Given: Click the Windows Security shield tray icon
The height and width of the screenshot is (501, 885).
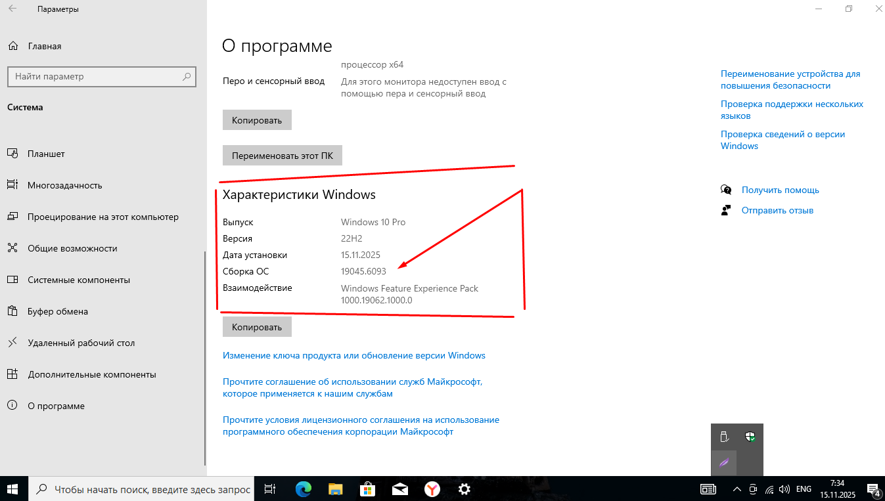Looking at the screenshot, I should tap(750, 437).
